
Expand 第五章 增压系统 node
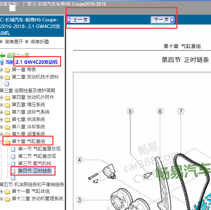(x=1, y=105)
